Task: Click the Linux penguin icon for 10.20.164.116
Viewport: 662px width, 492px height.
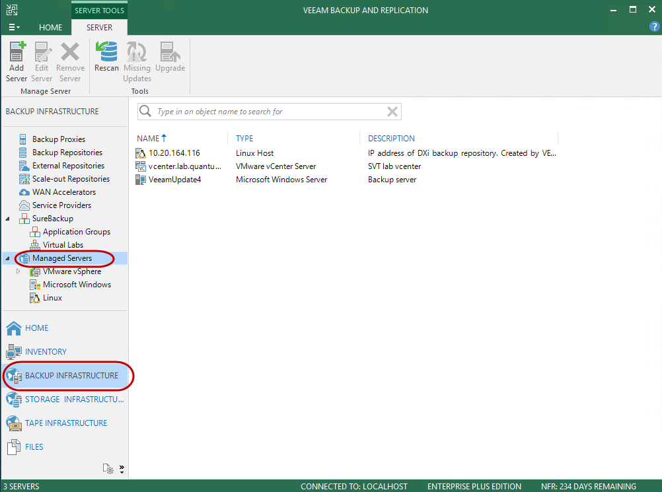Action: [141, 153]
